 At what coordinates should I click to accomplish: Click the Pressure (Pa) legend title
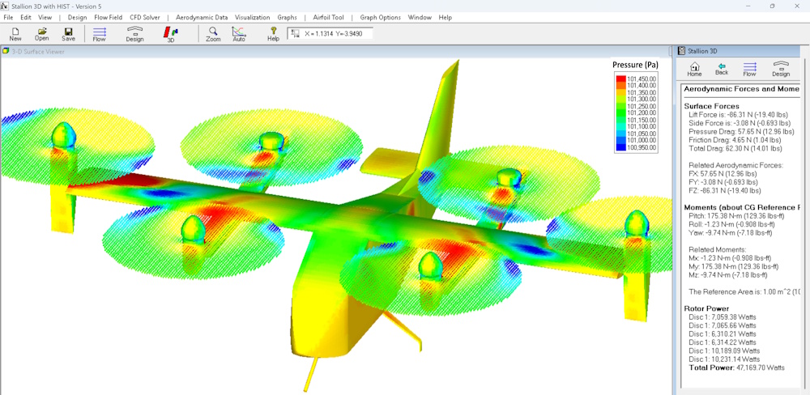click(x=635, y=65)
